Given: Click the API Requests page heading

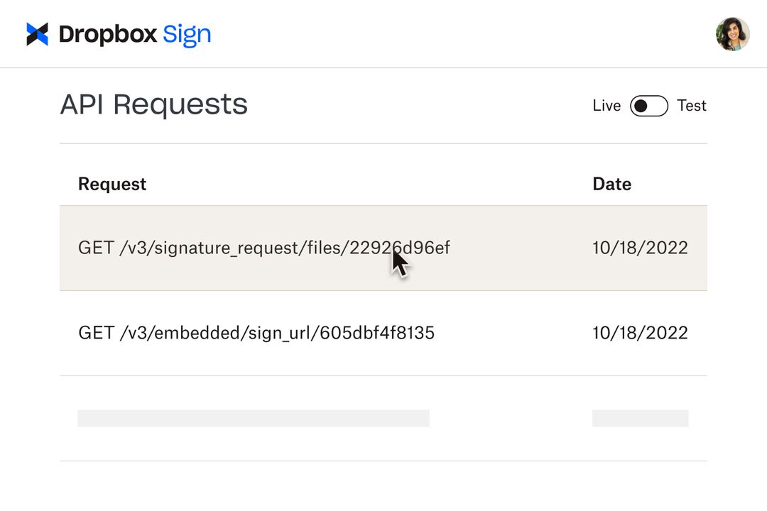Looking at the screenshot, I should coord(154,104).
